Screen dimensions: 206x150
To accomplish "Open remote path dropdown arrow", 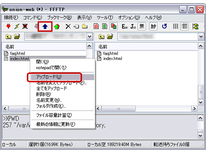I will tap(201, 36).
